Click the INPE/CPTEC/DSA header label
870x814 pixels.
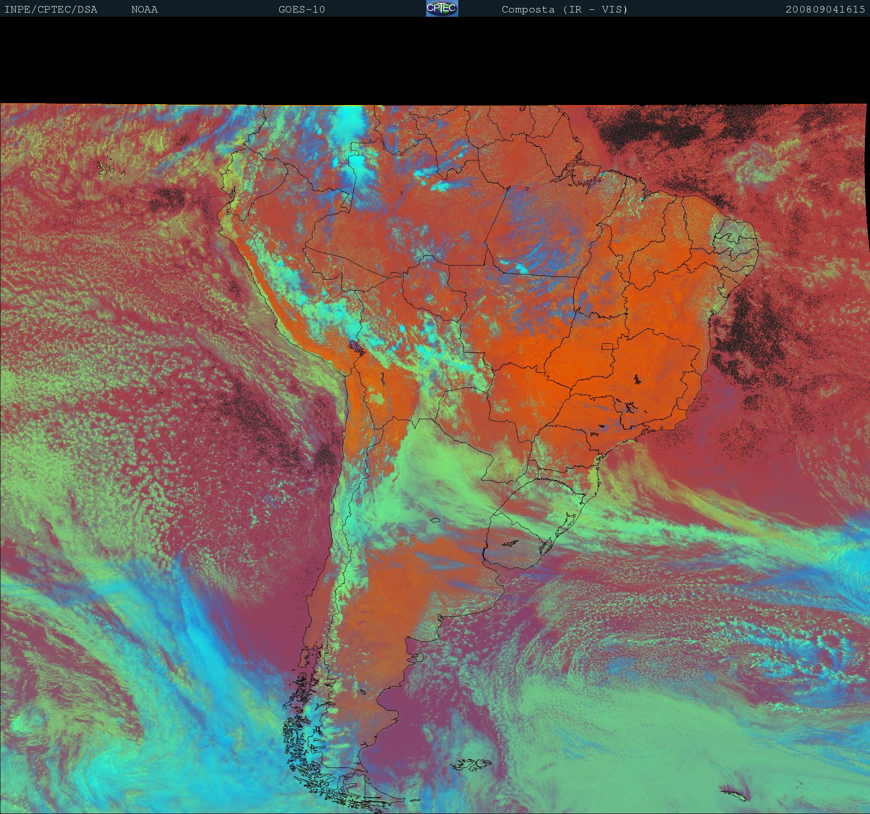(x=51, y=9)
